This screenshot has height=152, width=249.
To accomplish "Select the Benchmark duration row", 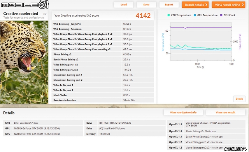I will click(x=103, y=100).
